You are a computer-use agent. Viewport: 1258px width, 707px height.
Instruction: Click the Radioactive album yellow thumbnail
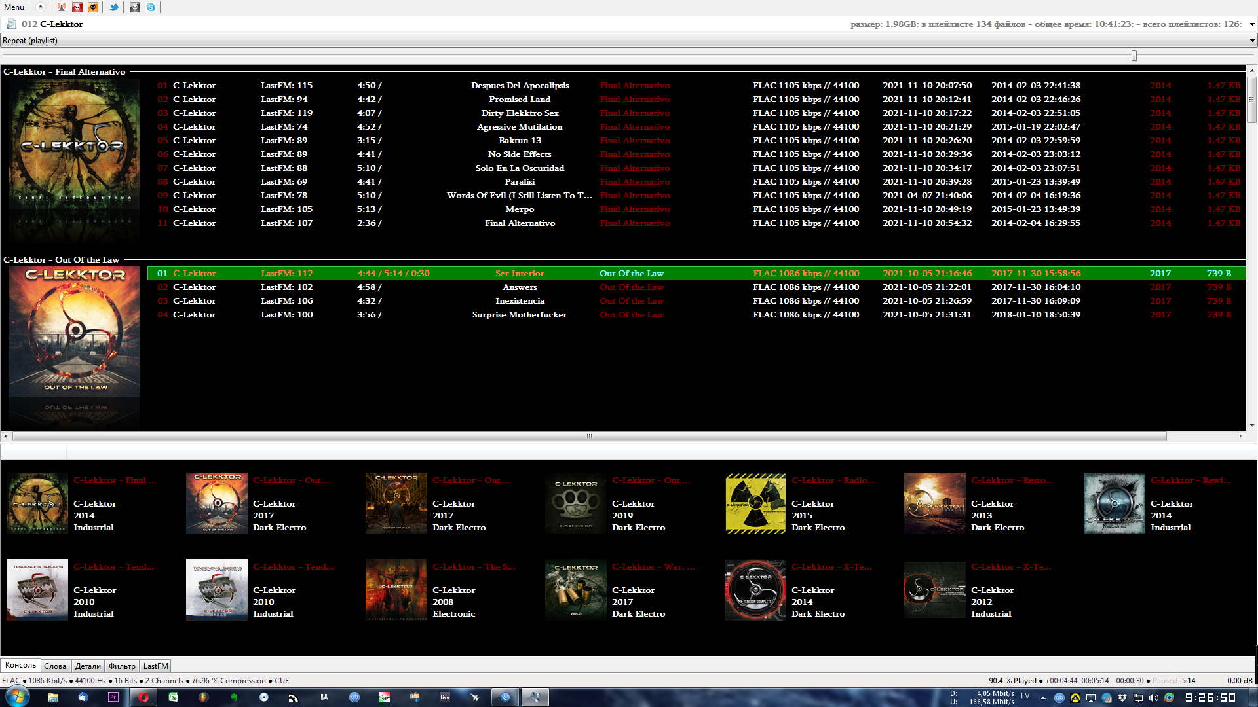[755, 504]
